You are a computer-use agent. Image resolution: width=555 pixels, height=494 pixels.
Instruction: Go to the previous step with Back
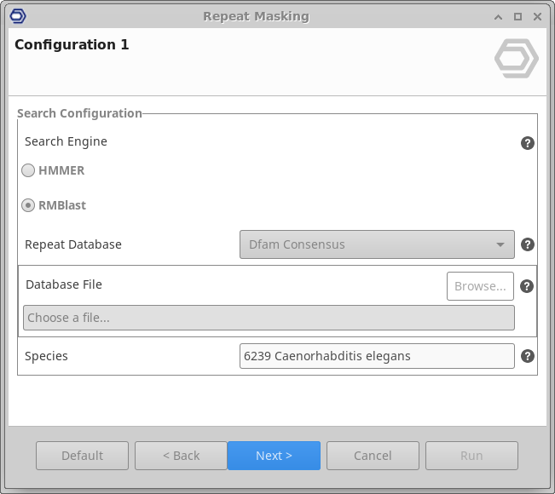coord(181,456)
